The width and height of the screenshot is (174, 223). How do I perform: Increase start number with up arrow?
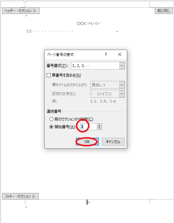coord(99,125)
